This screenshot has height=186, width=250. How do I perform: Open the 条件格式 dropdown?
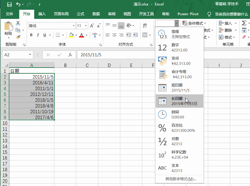click(194, 23)
